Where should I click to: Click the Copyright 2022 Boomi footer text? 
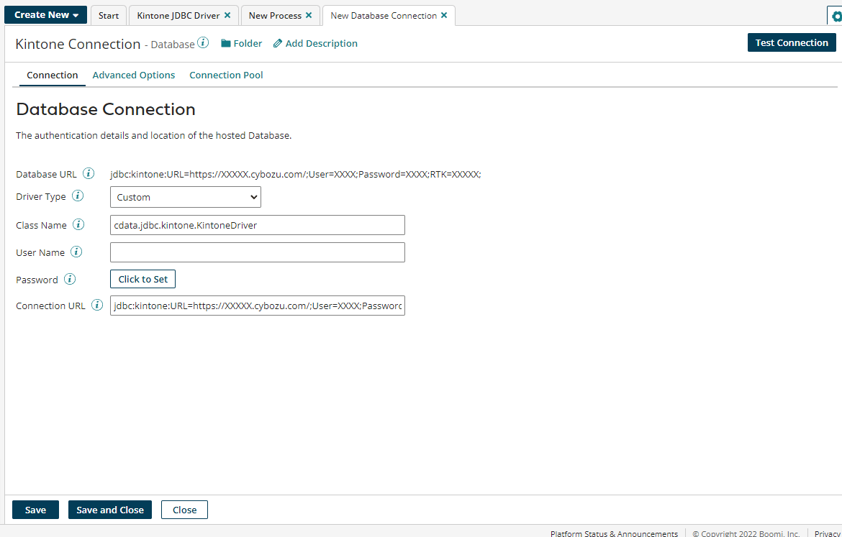click(x=746, y=533)
